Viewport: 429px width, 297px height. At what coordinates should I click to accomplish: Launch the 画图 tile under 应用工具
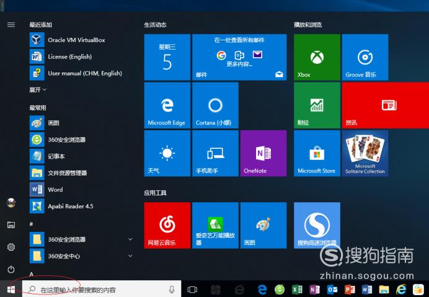point(263,225)
